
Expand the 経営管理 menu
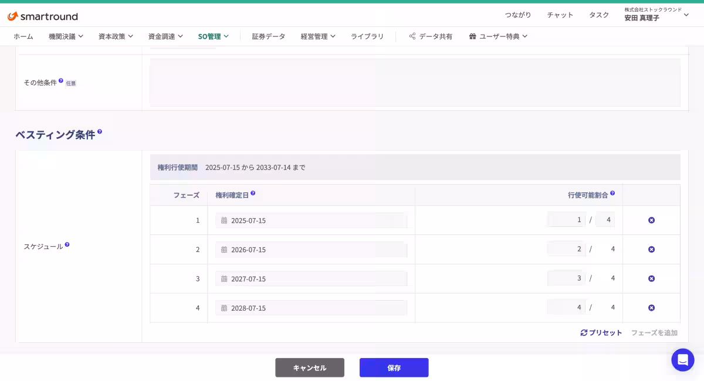[318, 36]
